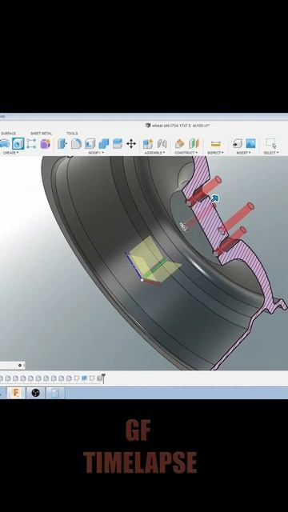The image size is (288, 512).
Task: Select the Combine tool in Modify
Action: 103,144
